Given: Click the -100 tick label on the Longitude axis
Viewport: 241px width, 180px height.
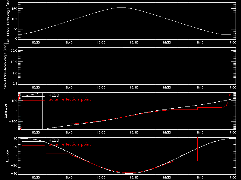Looking at the screenshot, I should click(13, 121).
